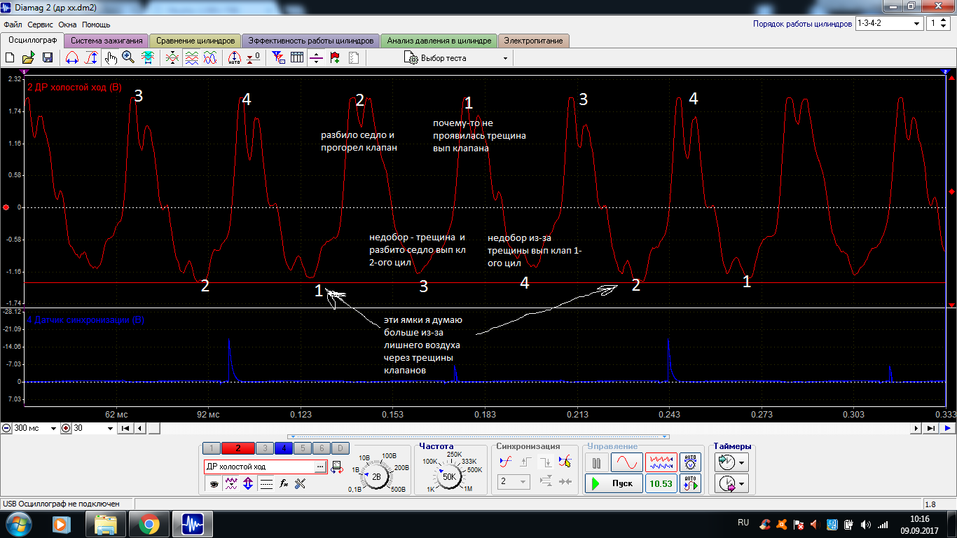Select the red channel 2 button
The width and height of the screenshot is (957, 538).
point(238,448)
